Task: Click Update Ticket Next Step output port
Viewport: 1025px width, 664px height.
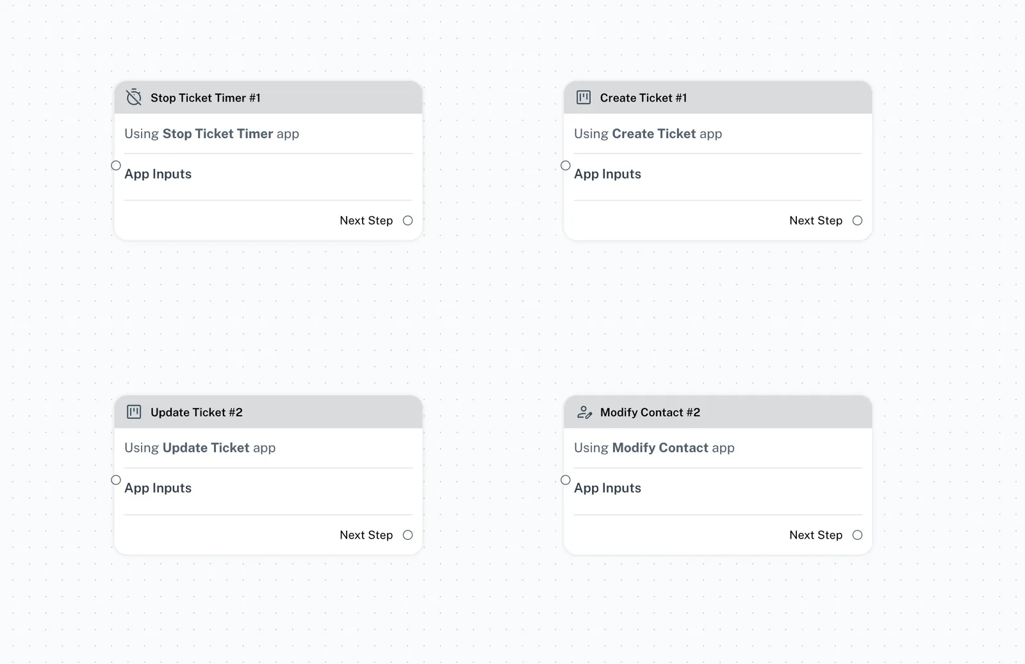Action: point(408,535)
